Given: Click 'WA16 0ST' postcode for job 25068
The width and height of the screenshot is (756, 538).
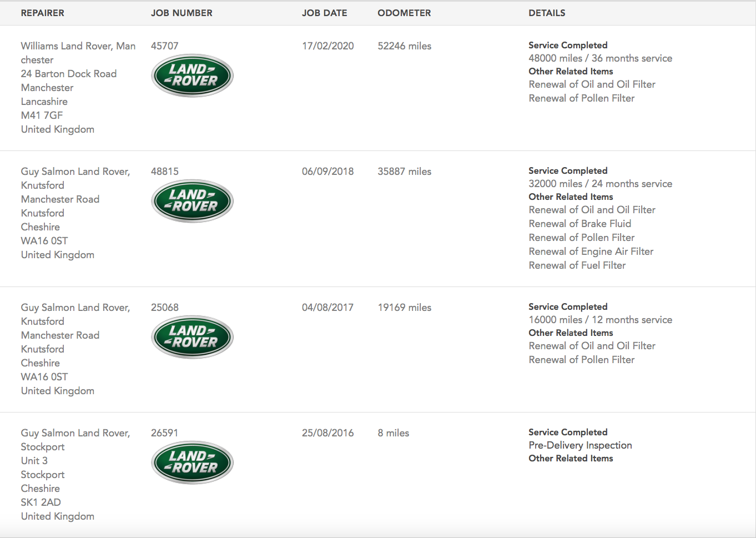Looking at the screenshot, I should tap(44, 377).
